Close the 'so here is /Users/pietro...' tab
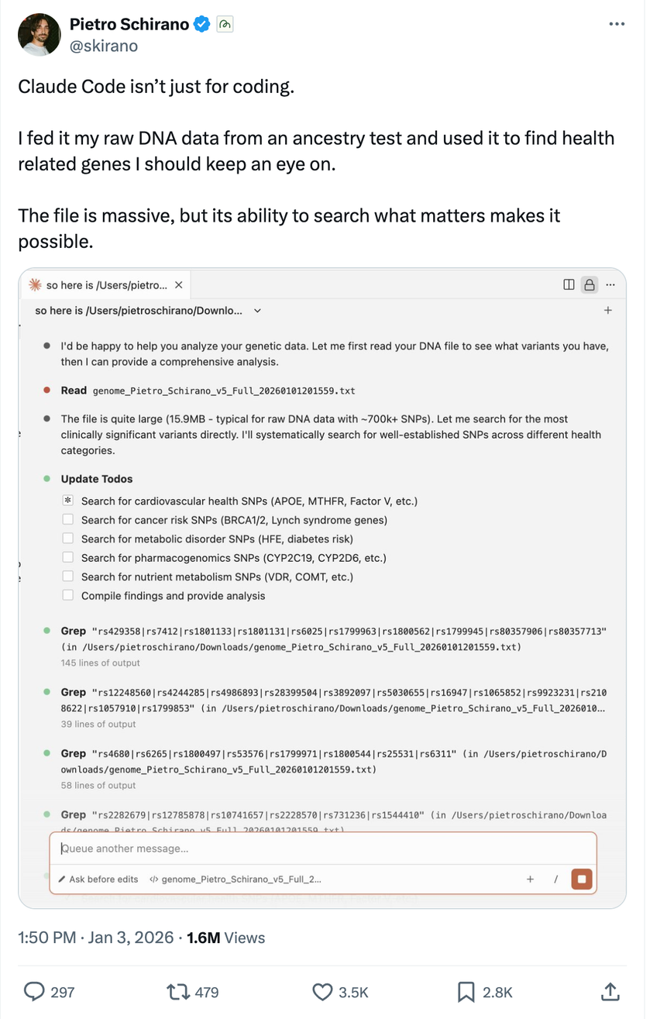The image size is (667, 1019). [179, 285]
